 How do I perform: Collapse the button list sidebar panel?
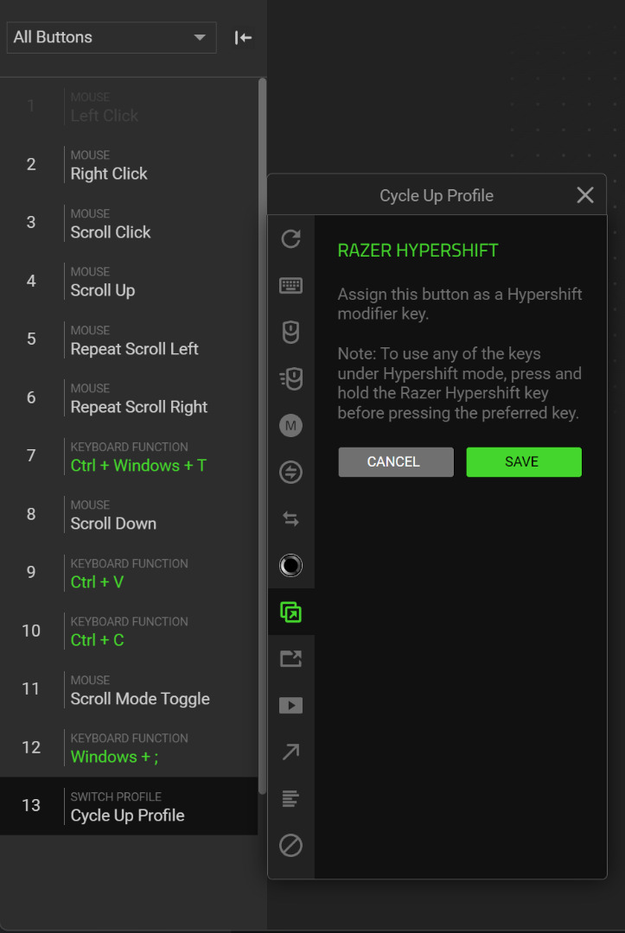(243, 37)
